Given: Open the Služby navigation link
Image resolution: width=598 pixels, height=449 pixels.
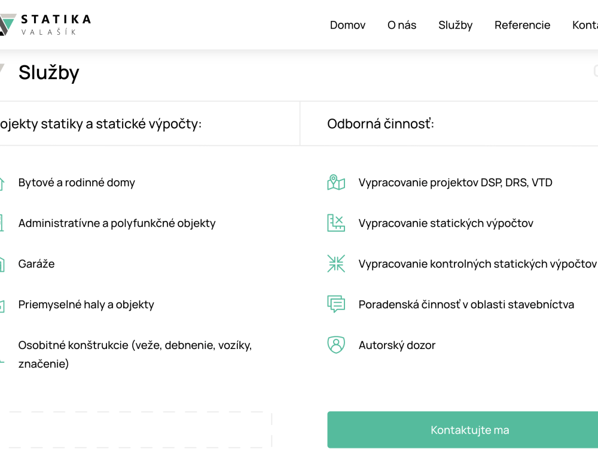Looking at the screenshot, I should click(x=455, y=25).
